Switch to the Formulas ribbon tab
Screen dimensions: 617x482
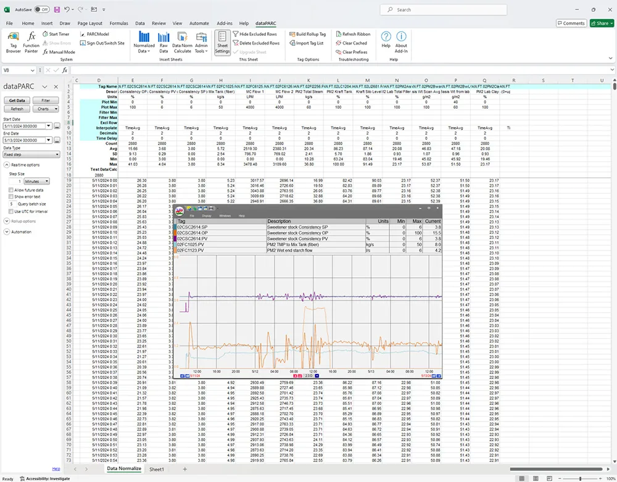tap(118, 23)
